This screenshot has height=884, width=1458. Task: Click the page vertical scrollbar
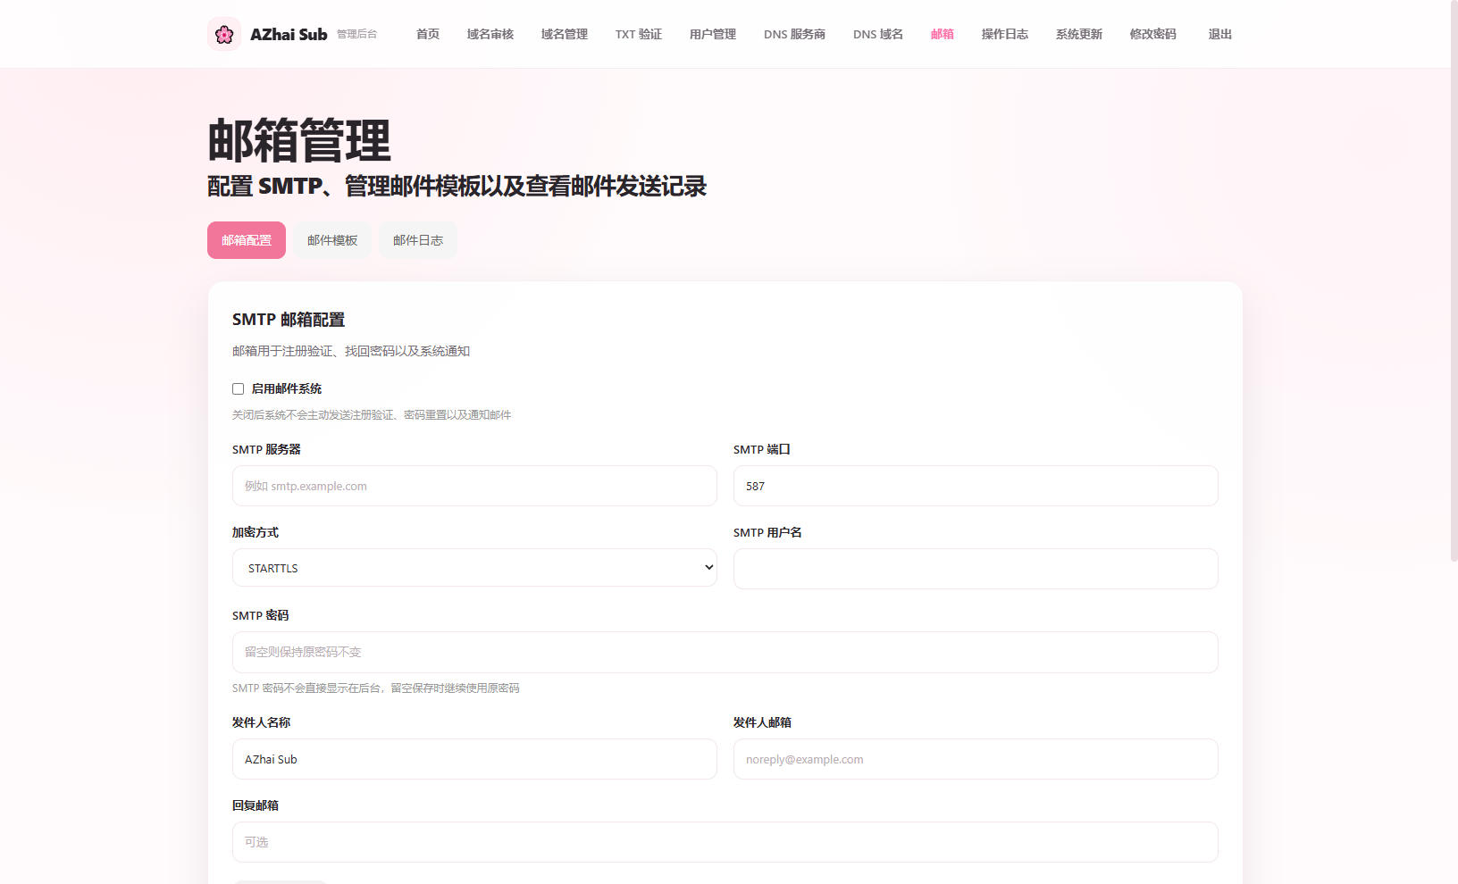[1454, 281]
